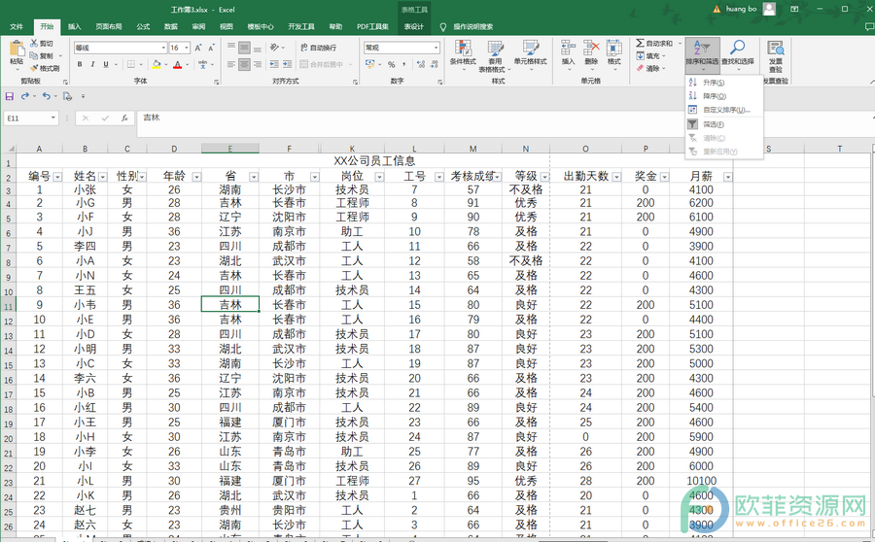Image resolution: width=875 pixels, height=542 pixels.
Task: Click the Orientation text-angle icon
Action: coord(274,48)
